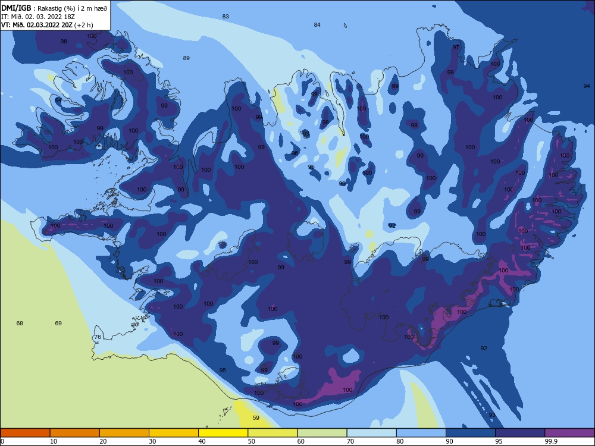595x446 pixels.
Task: Click the 'VT: Mið. 02.03.2022 20Z (+2 h)' line
Action: [x=47, y=25]
